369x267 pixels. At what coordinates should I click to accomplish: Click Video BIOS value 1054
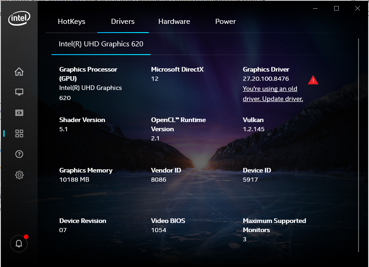158,230
